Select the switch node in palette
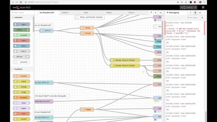 tap(21, 81)
